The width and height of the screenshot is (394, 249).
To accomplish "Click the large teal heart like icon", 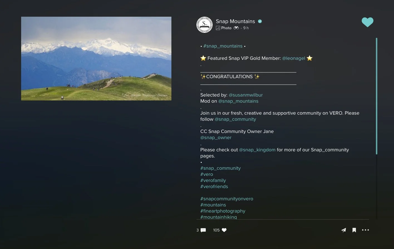I will click(367, 22).
